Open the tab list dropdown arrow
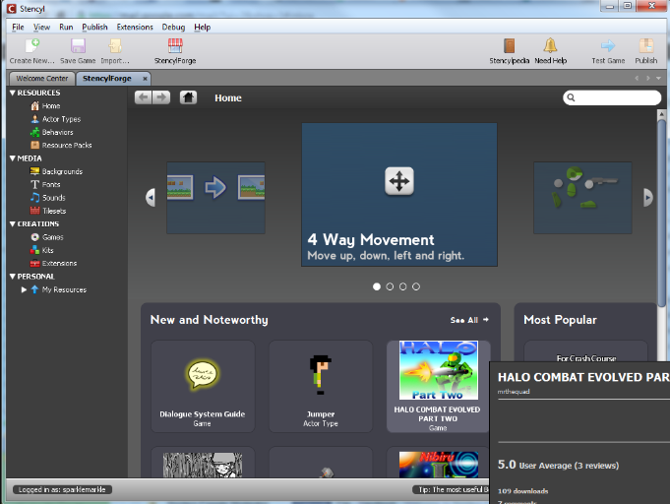Viewport: 670px width, 504px height. point(658,78)
